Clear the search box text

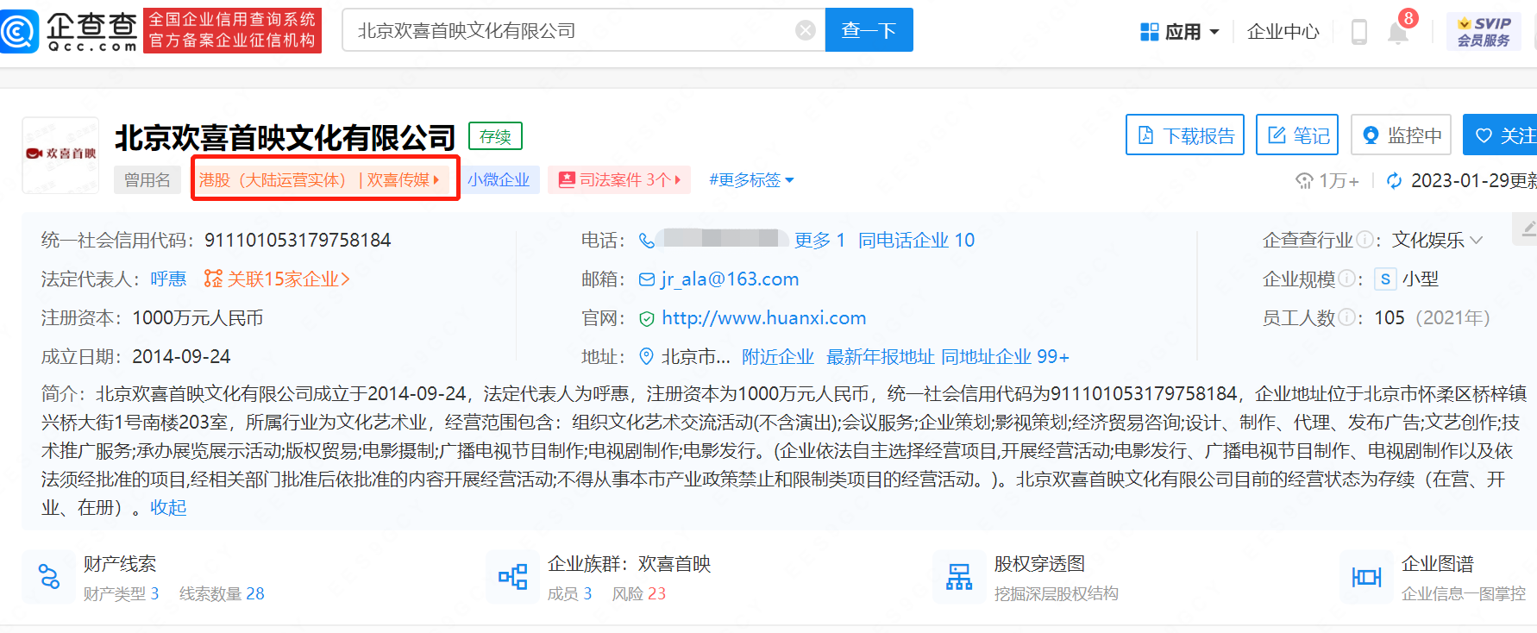(x=805, y=31)
